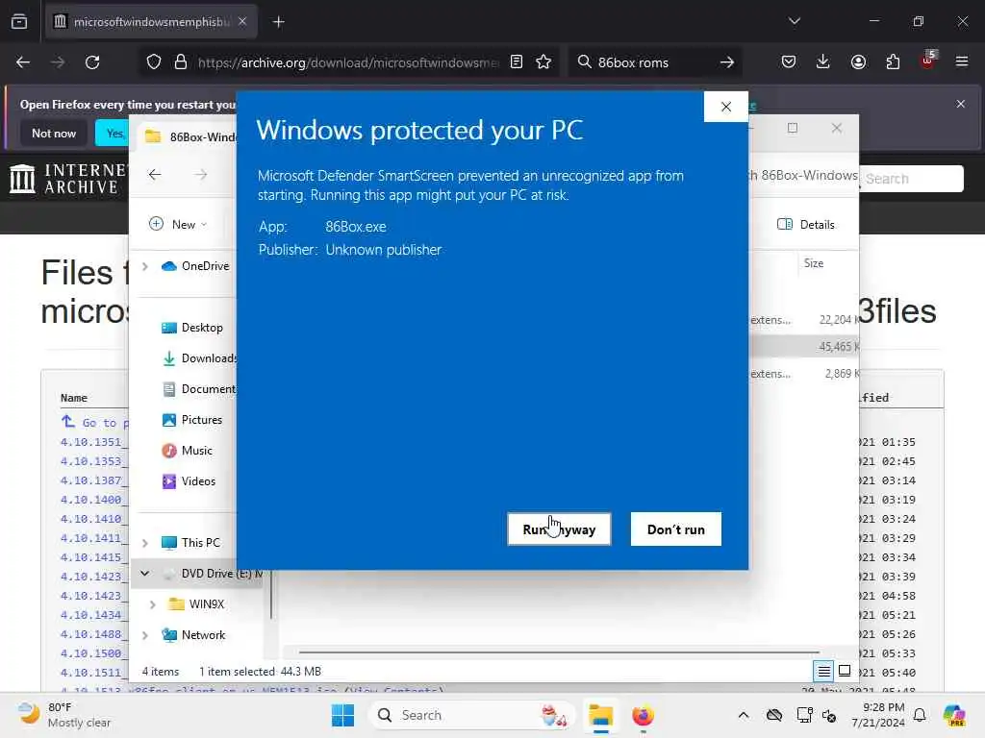This screenshot has height=738, width=985.
Task: Toggle the Details pane in Explorer
Action: point(806,224)
